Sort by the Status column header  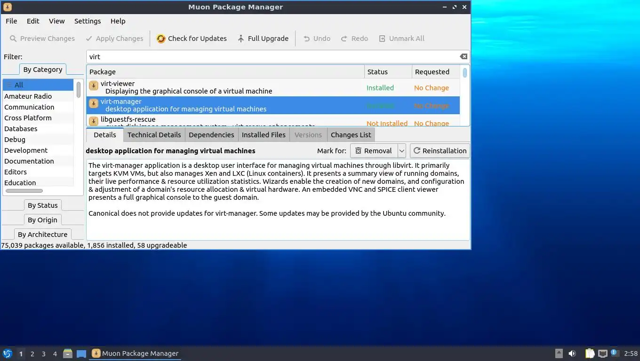388,72
